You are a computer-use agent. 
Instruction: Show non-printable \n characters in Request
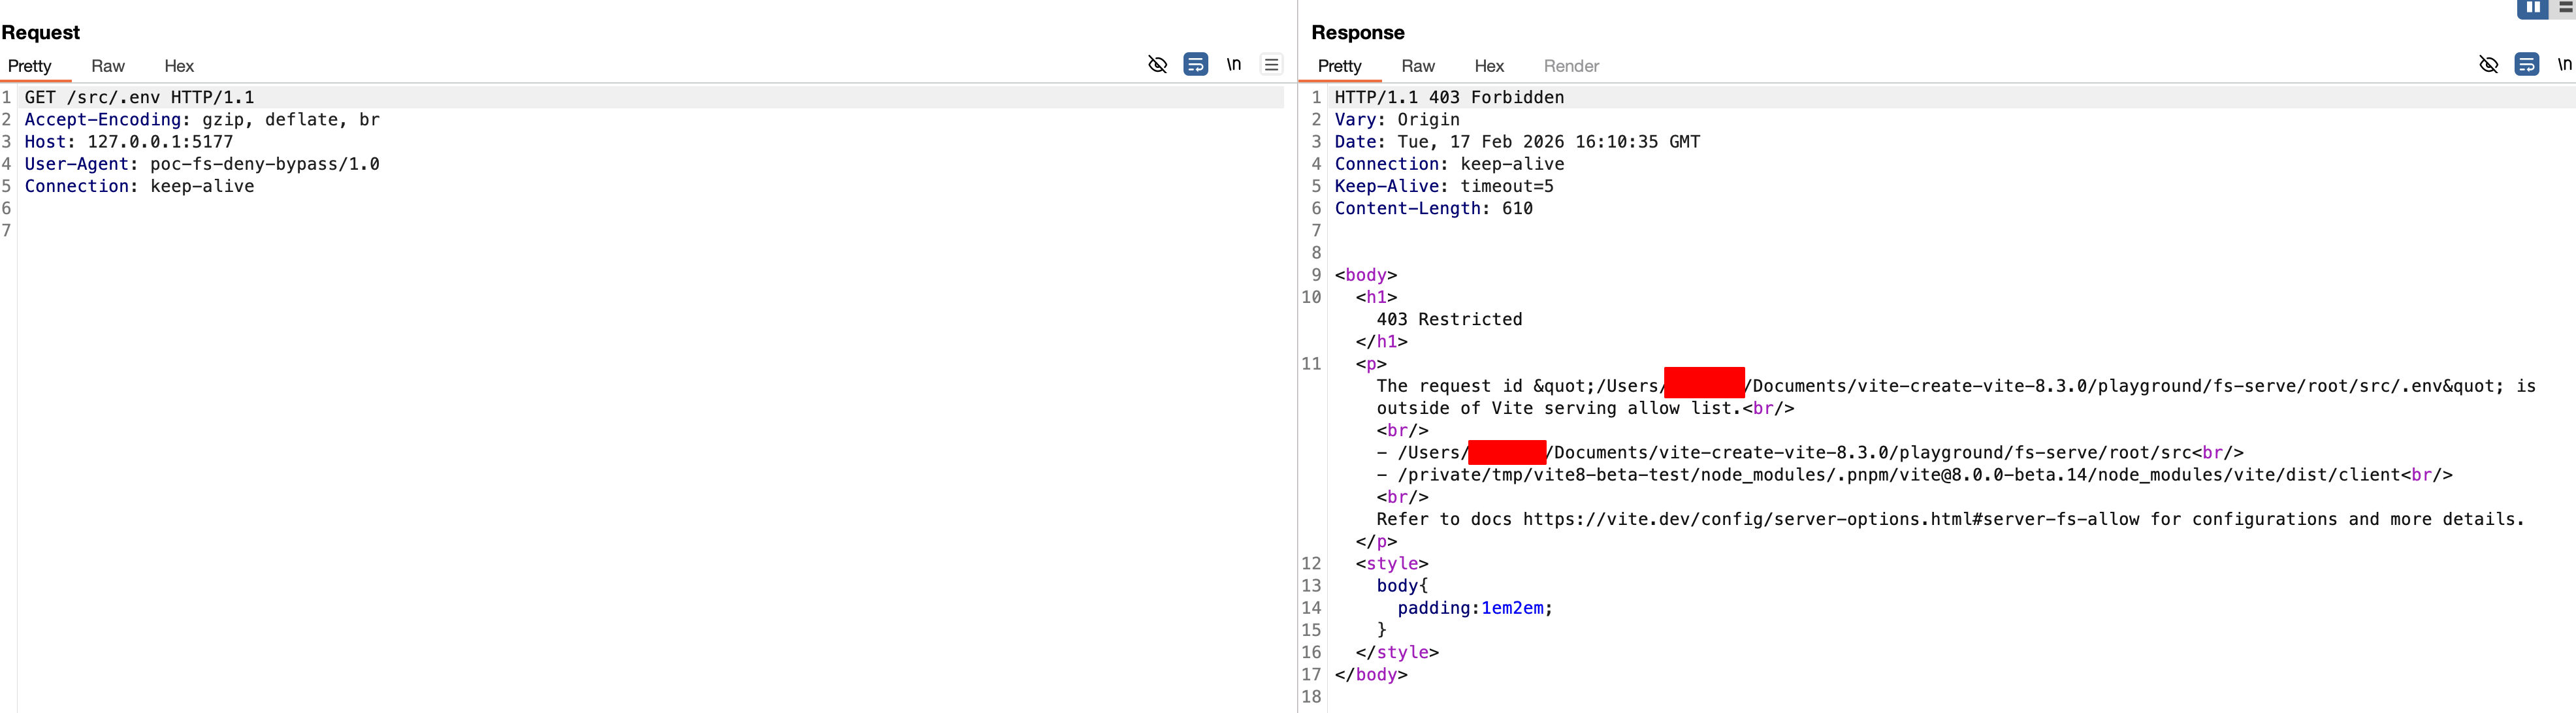(x=1234, y=65)
